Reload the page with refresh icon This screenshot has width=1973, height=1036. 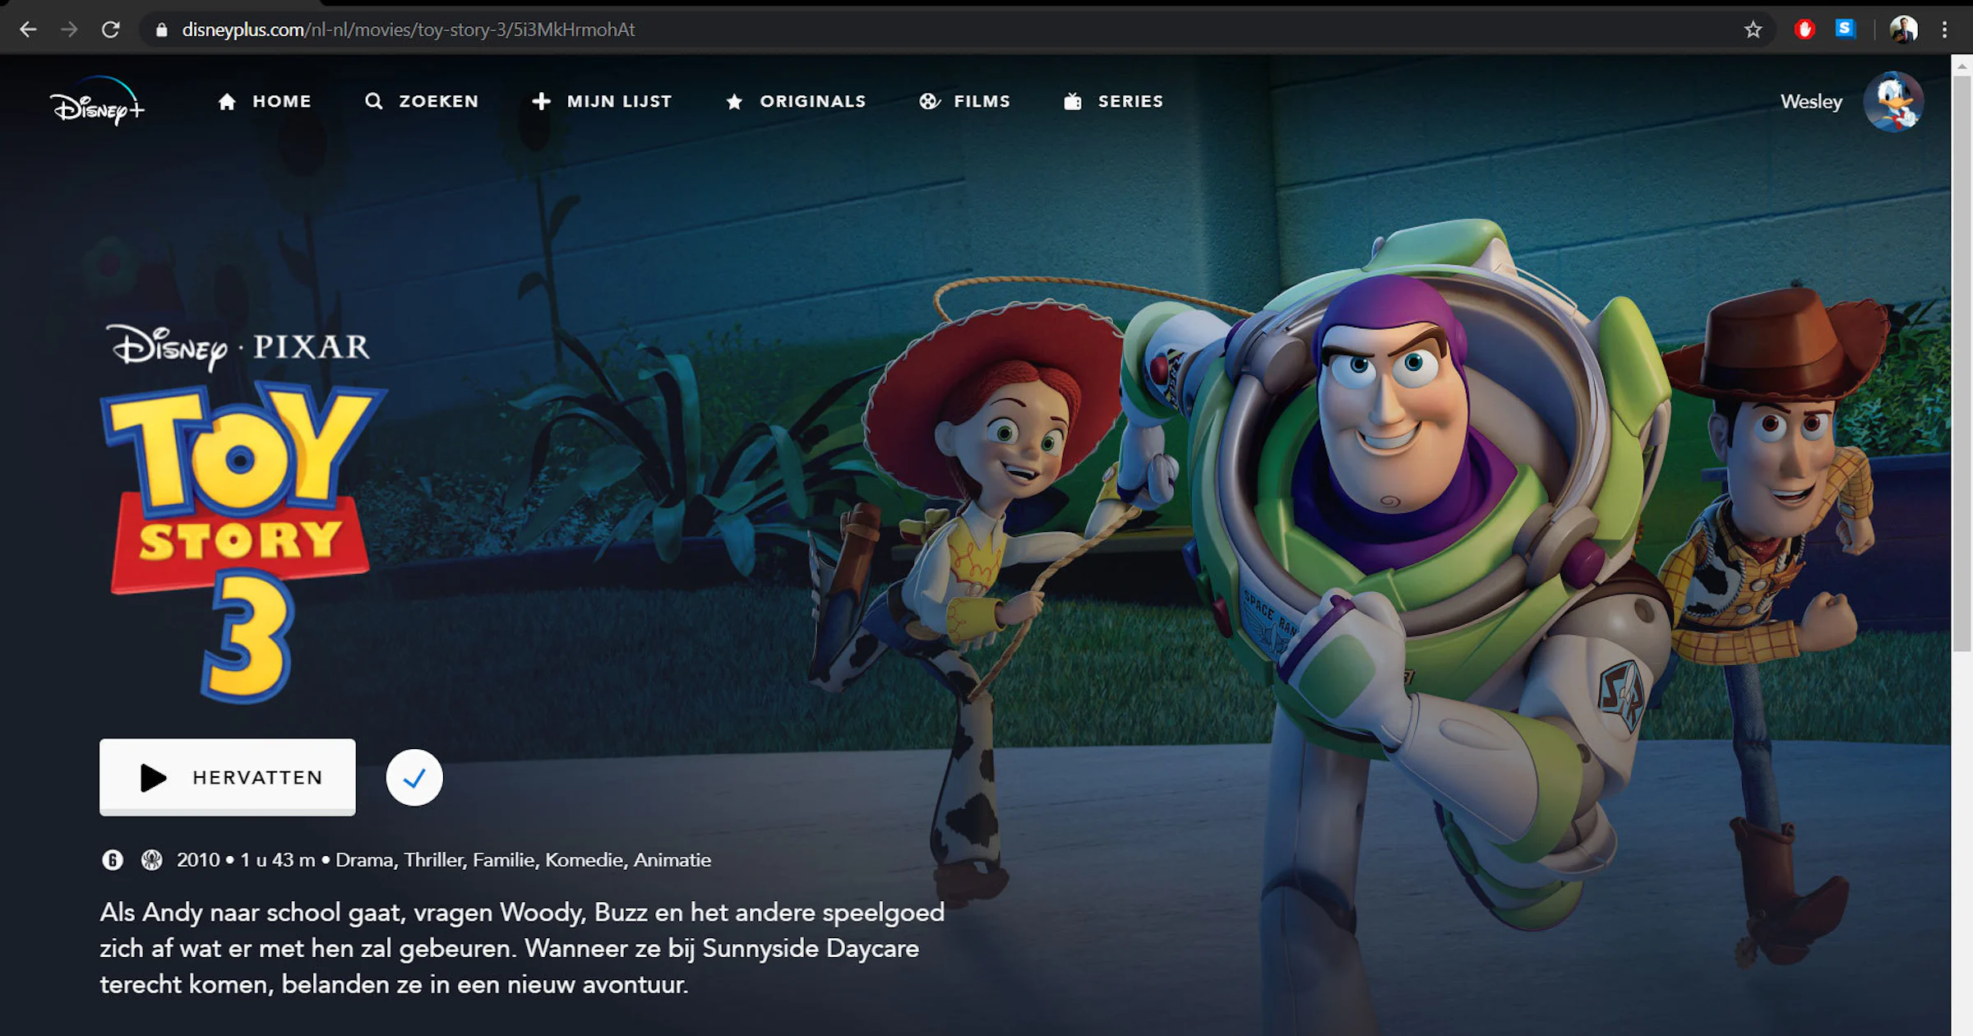point(111,30)
